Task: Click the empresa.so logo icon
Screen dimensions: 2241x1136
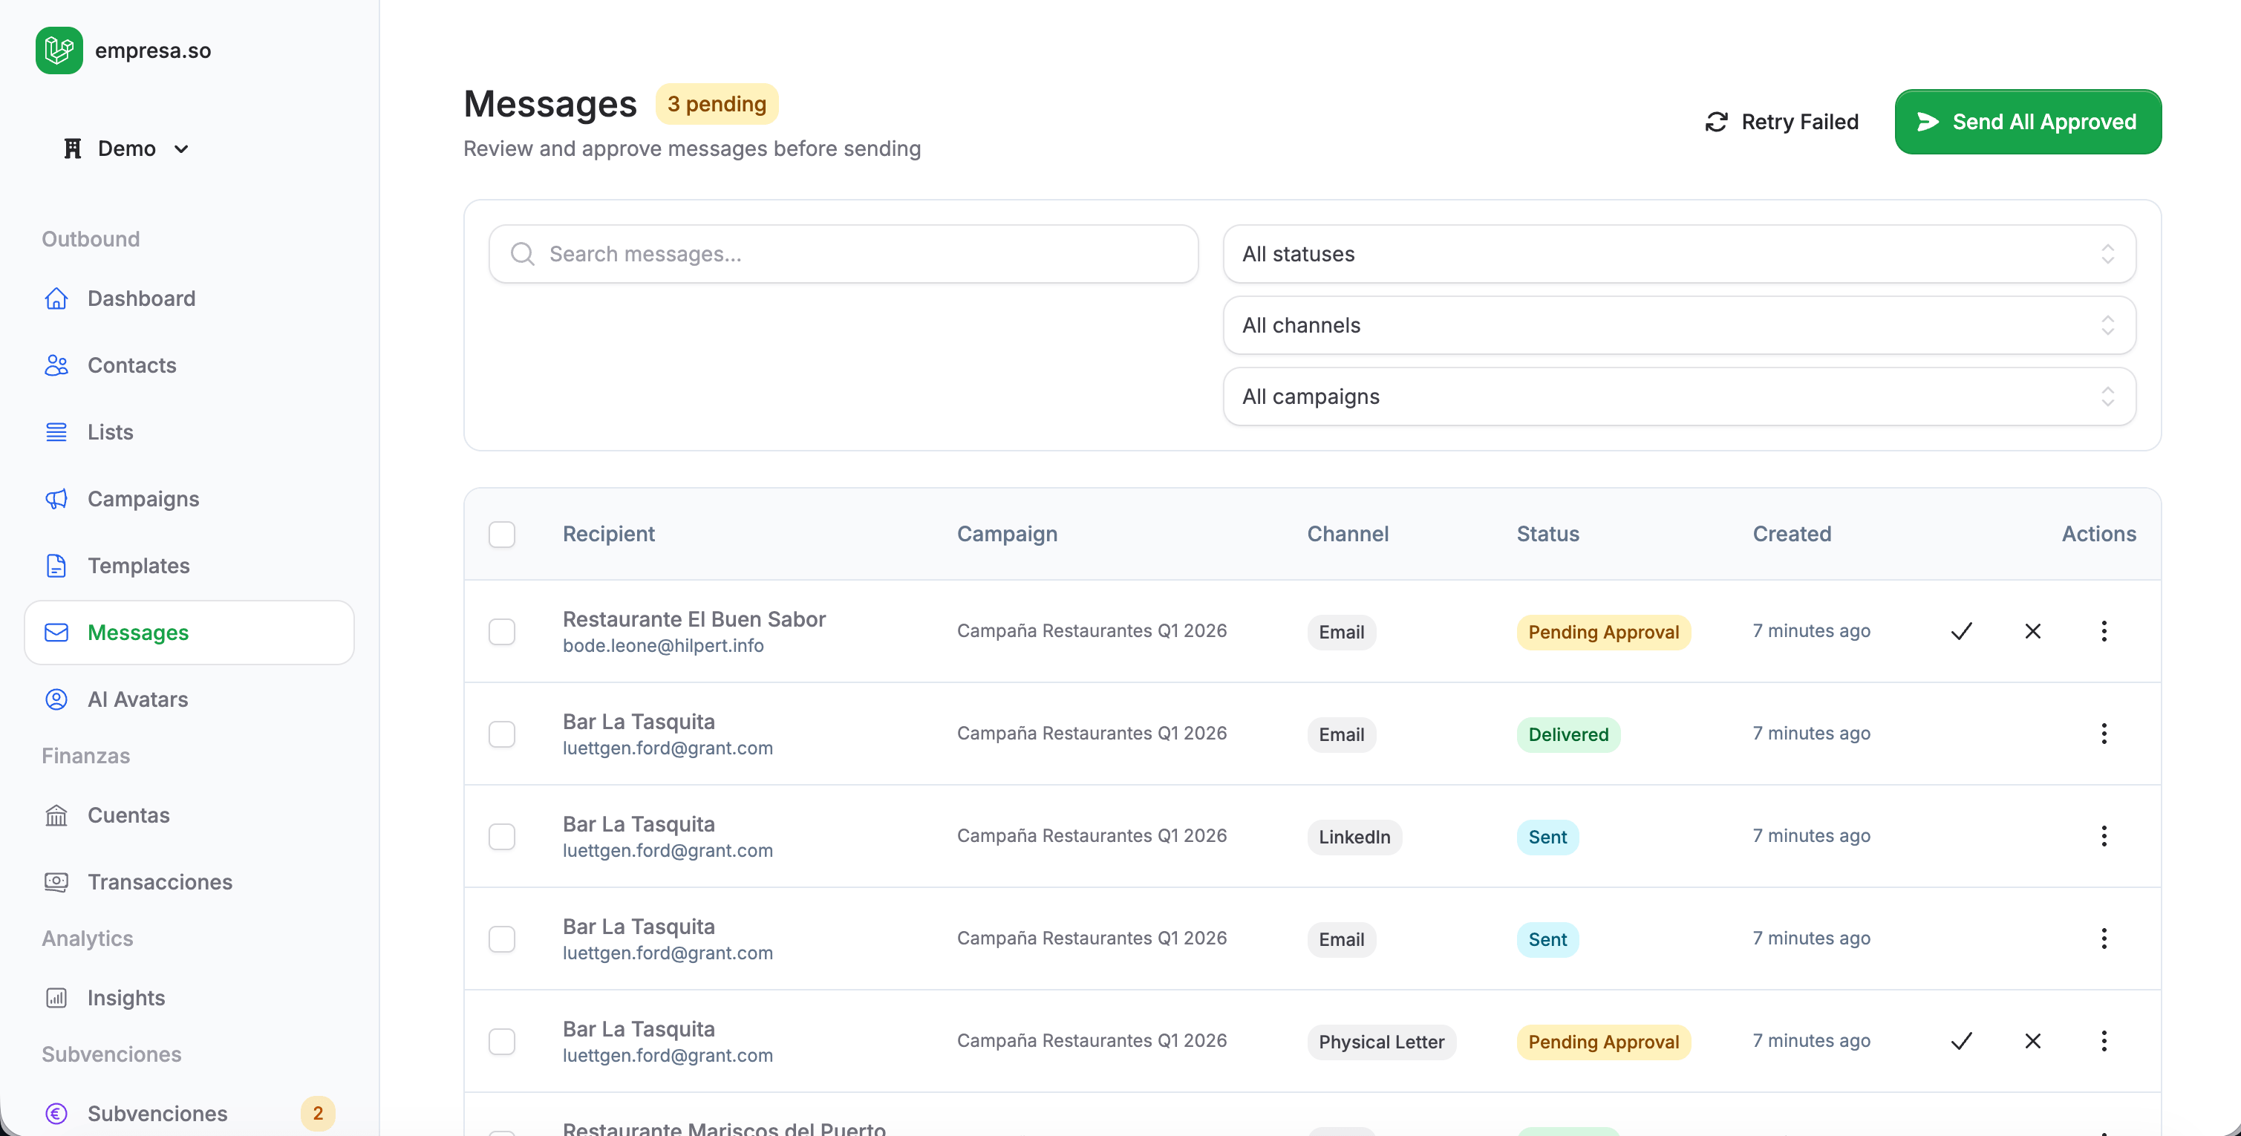Action: (x=59, y=50)
